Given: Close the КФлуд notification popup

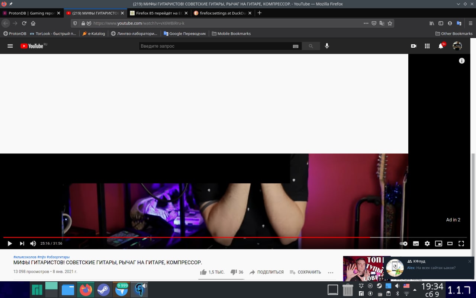Looking at the screenshot, I should pos(470,261).
